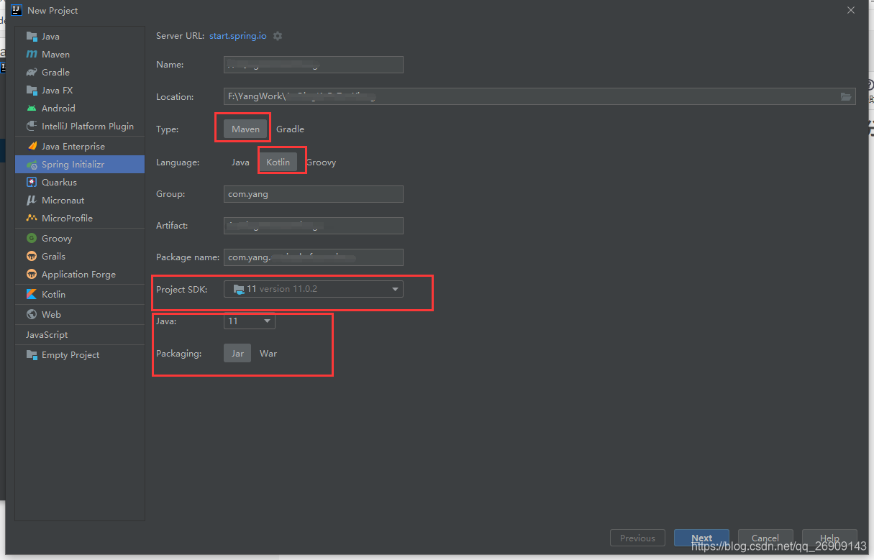This screenshot has width=874, height=560.
Task: Open the Java version dropdown
Action: pyautogui.click(x=250, y=321)
